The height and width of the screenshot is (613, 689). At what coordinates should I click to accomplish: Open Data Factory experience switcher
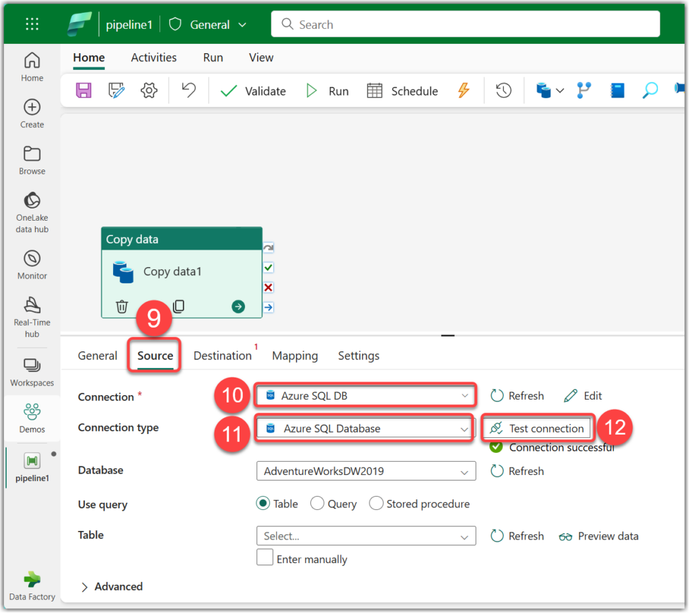[32, 586]
